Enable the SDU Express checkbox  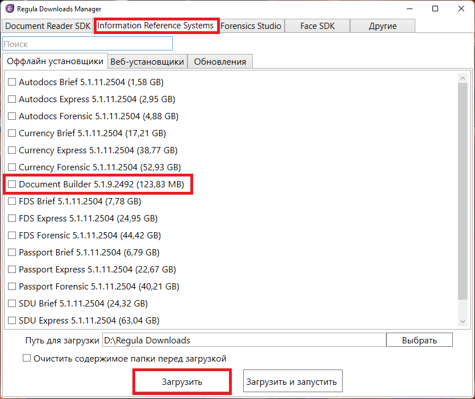click(12, 320)
